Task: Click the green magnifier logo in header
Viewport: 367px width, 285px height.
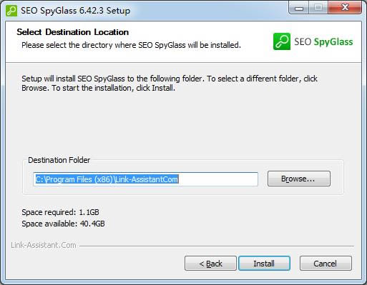Action: [x=282, y=41]
